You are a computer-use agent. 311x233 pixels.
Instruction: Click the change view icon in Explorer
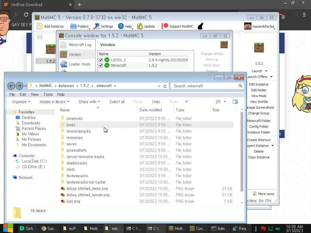218,102
